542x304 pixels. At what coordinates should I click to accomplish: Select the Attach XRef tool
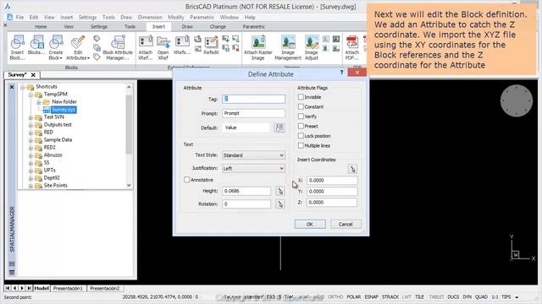click(146, 47)
